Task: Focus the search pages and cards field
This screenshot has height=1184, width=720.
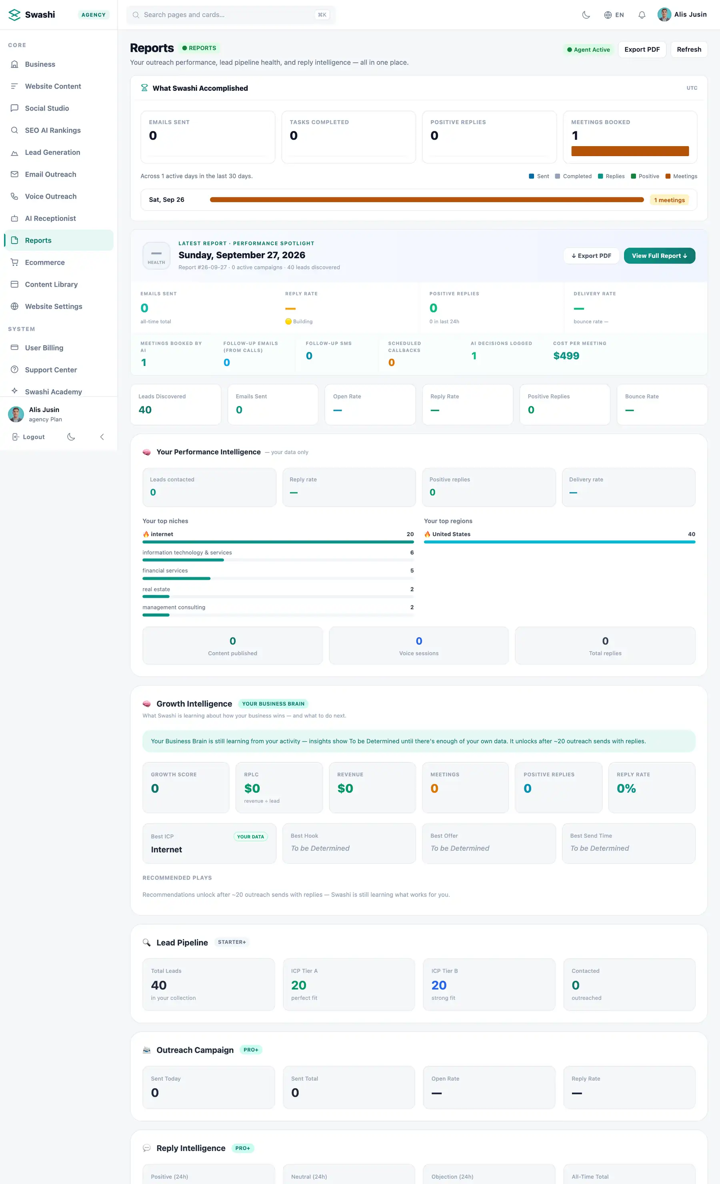Action: click(x=231, y=15)
